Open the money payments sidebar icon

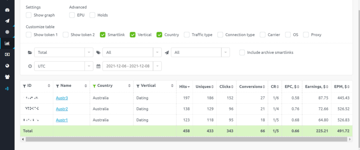coord(7,54)
